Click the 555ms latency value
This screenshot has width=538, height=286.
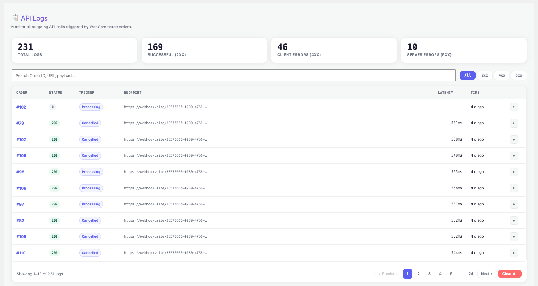(457, 172)
